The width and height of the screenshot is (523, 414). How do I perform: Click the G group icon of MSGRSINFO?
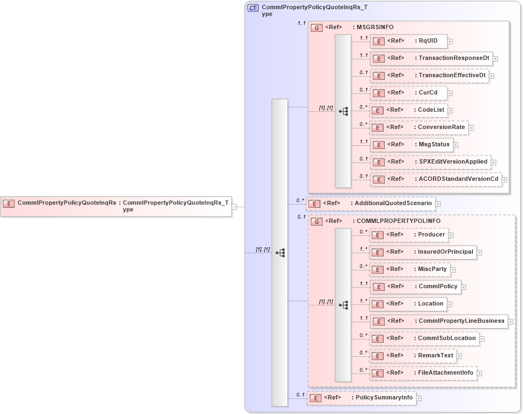[316, 27]
